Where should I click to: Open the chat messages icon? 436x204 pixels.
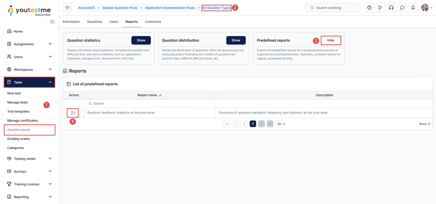(x=402, y=8)
